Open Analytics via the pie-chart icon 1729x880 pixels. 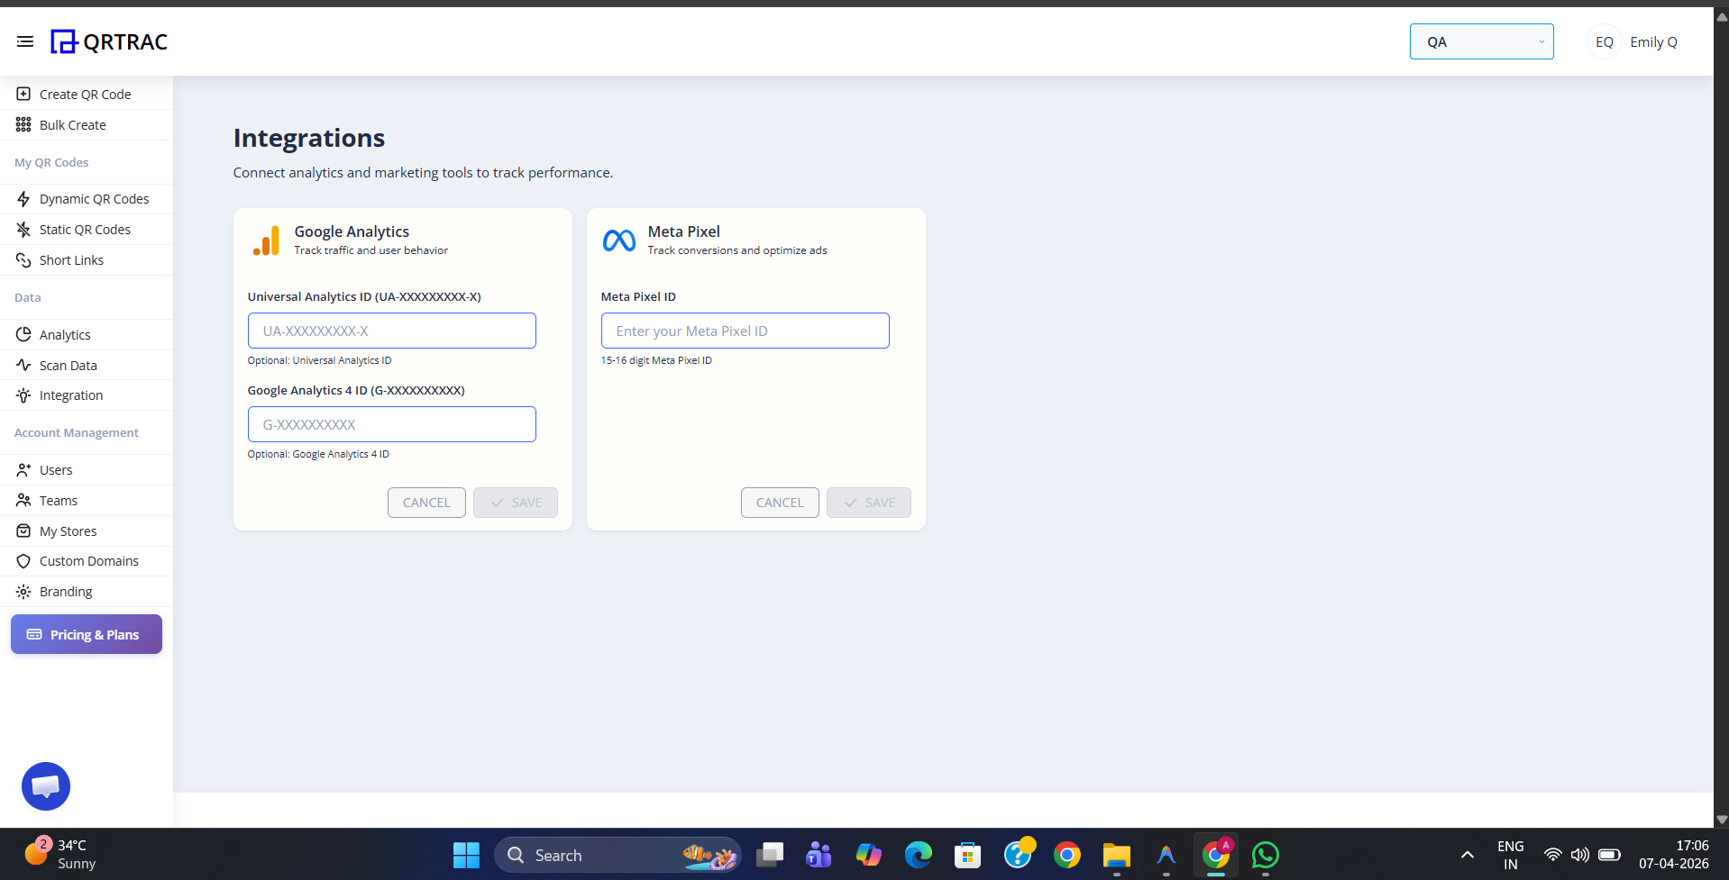[x=22, y=334]
